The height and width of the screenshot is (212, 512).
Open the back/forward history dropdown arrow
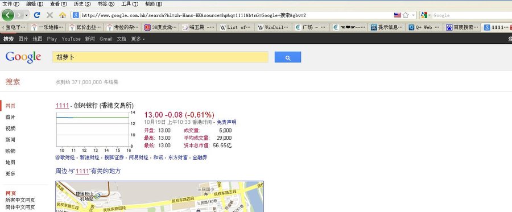coord(26,15)
